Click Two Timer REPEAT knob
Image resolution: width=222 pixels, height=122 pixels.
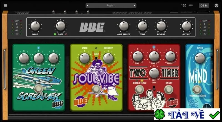coord(170,56)
